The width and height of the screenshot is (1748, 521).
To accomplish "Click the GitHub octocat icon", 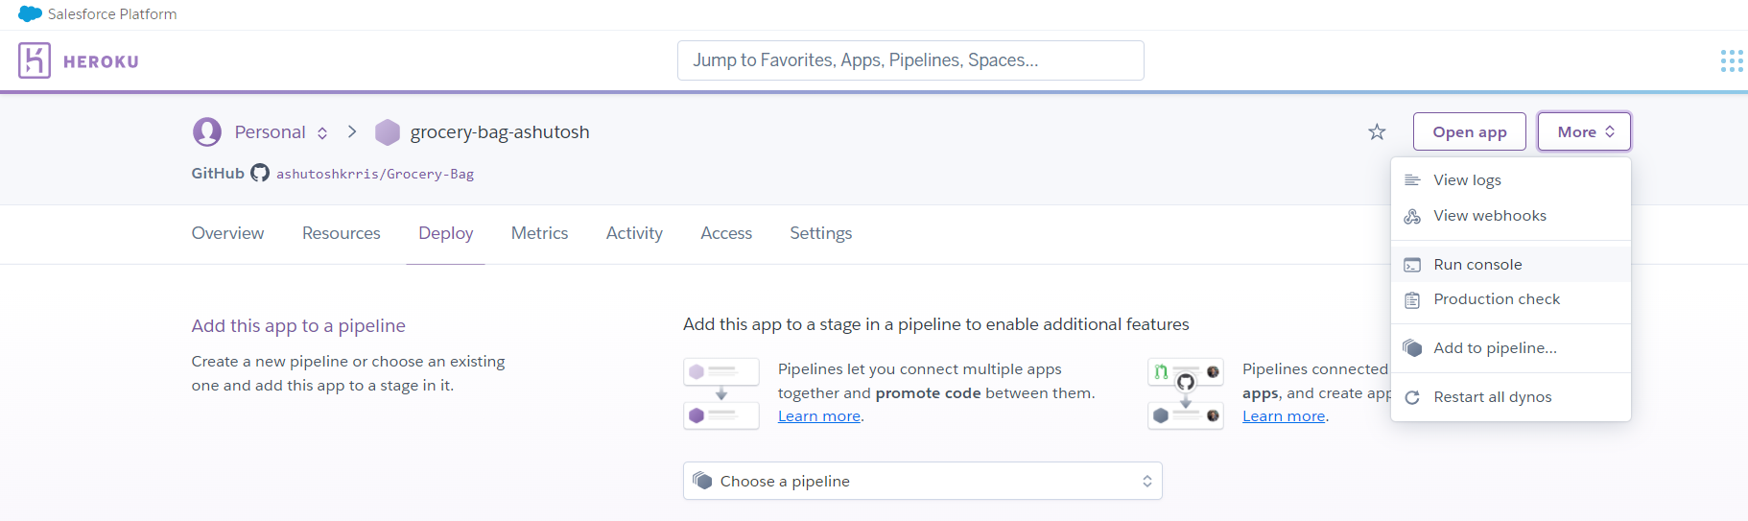I will point(260,173).
